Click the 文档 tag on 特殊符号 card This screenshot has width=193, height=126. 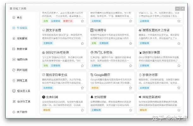coord(94,43)
